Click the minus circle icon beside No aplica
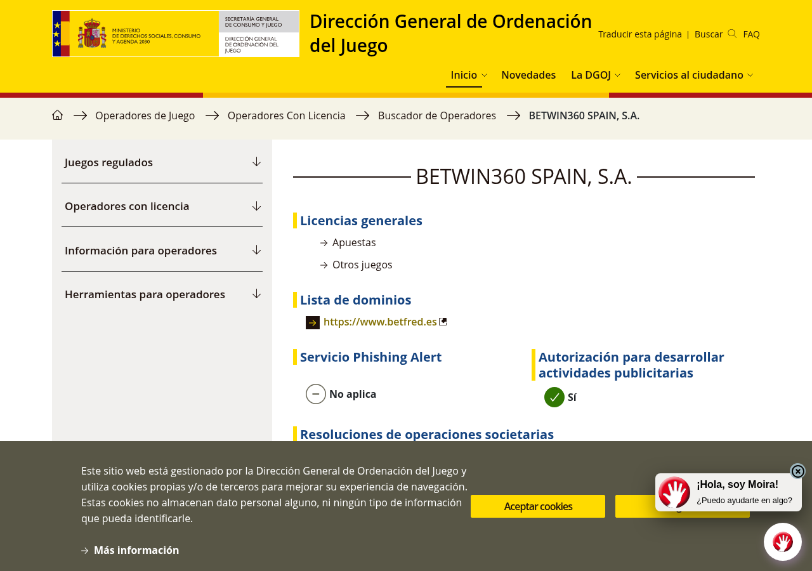Viewport: 812px width, 571px height. [316, 394]
